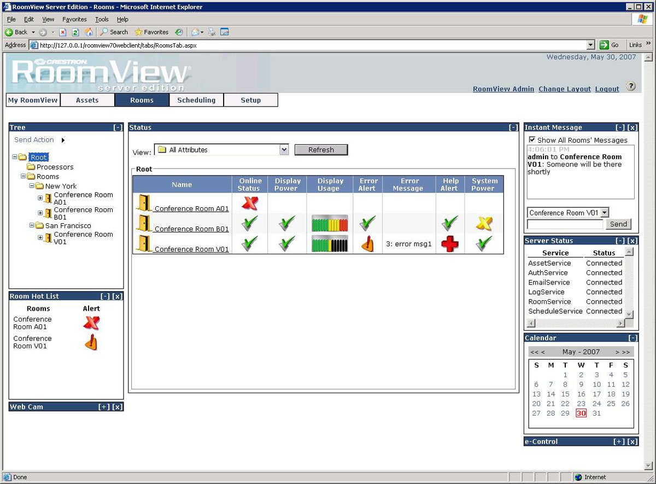This screenshot has width=656, height=484.
Task: Click the Search icon in the browser toolbar
Action: [x=113, y=32]
